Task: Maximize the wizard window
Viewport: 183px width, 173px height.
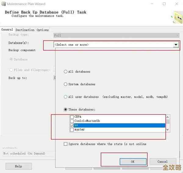Action: pyautogui.click(x=164, y=4)
